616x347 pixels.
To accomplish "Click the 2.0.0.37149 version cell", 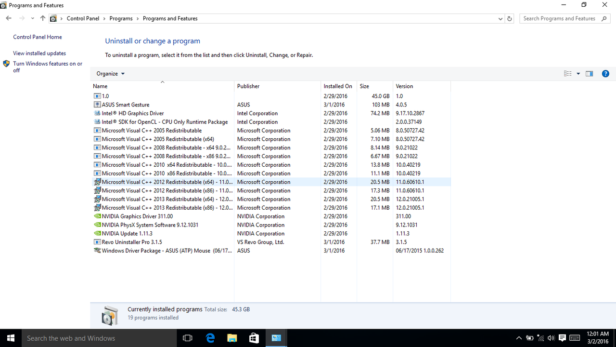I will (x=409, y=122).
